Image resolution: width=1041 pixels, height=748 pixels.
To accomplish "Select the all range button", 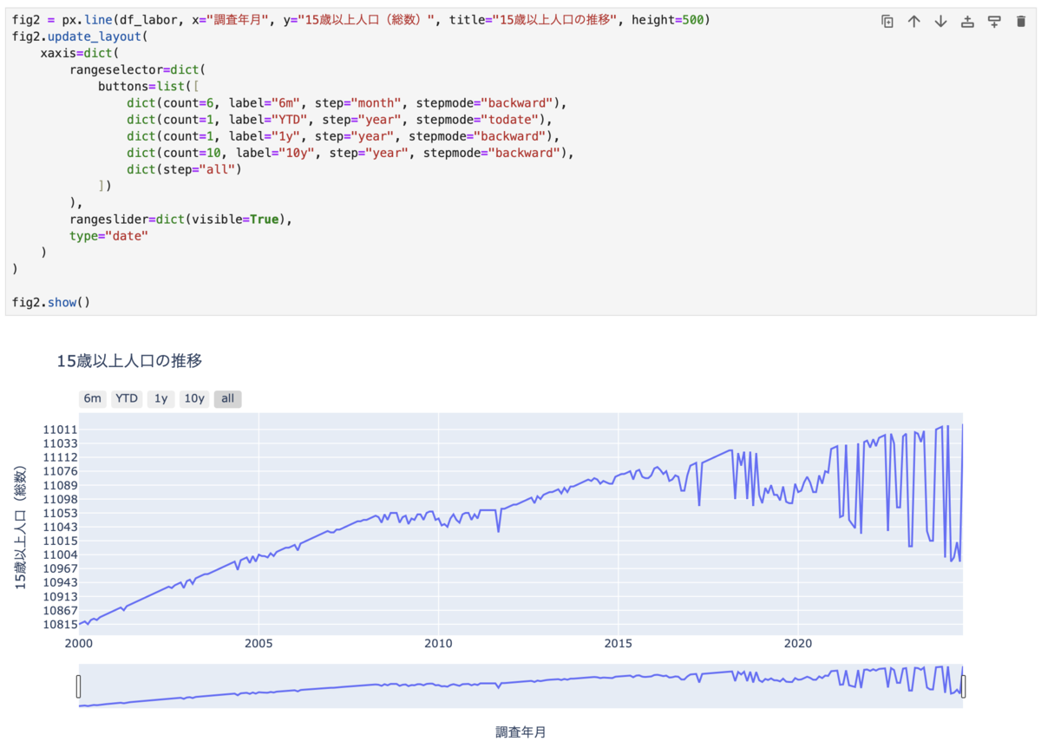I will tap(227, 399).
